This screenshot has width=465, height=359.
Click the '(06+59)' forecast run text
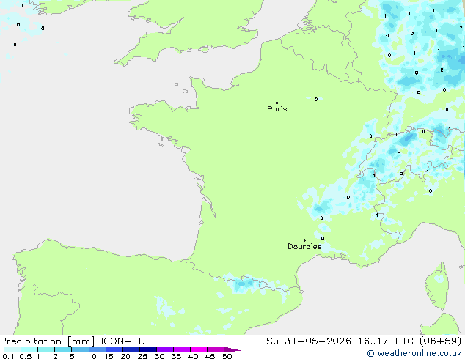pos(441,341)
